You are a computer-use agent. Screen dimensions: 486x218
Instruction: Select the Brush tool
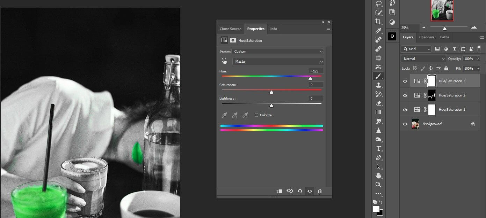378,76
